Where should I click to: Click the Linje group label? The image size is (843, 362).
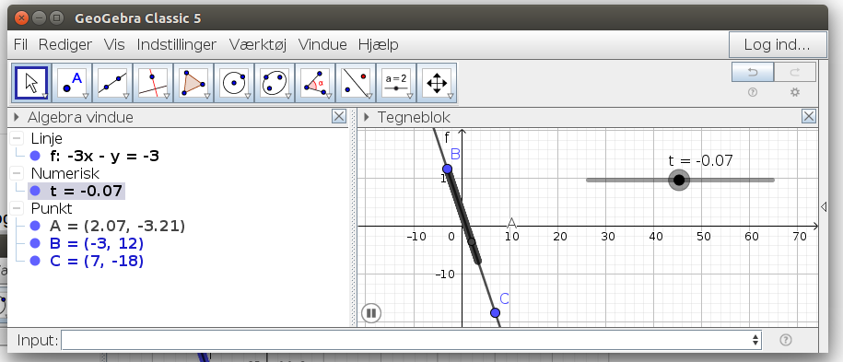click(47, 139)
